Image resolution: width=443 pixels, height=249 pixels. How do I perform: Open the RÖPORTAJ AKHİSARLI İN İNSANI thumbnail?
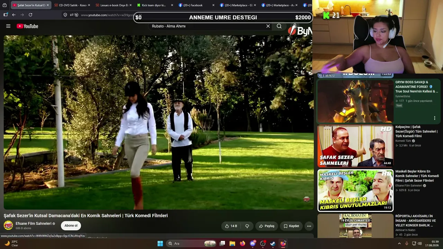click(x=355, y=226)
